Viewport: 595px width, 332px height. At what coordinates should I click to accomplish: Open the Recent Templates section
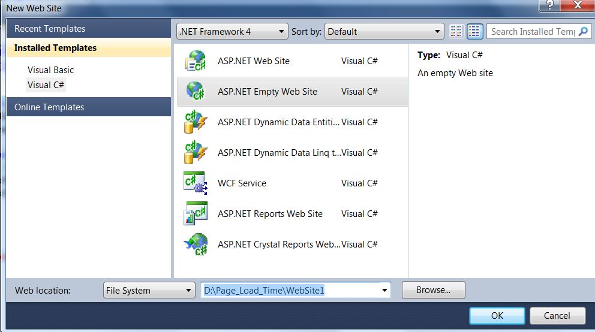(x=88, y=28)
